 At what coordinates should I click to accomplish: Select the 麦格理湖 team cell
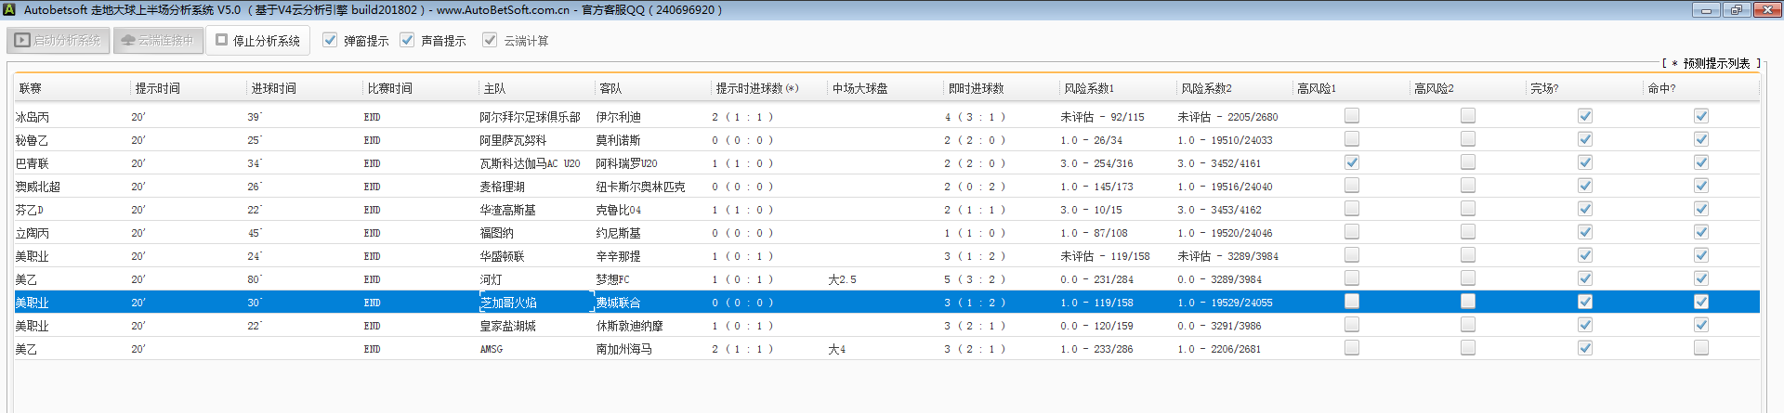[x=503, y=187]
